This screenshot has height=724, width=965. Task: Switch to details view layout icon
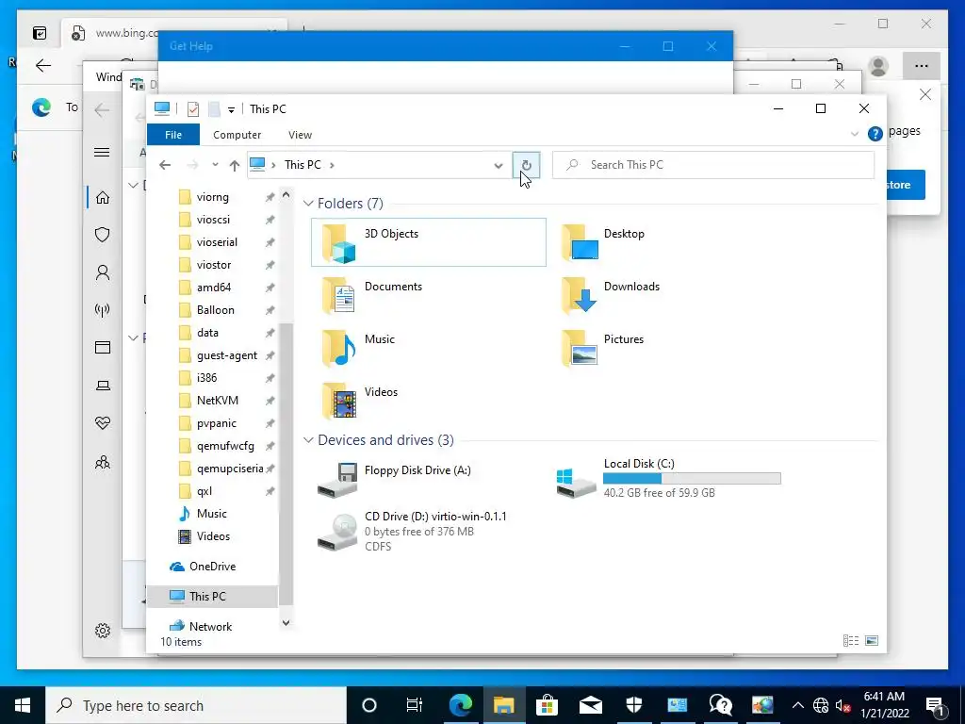pyautogui.click(x=851, y=641)
